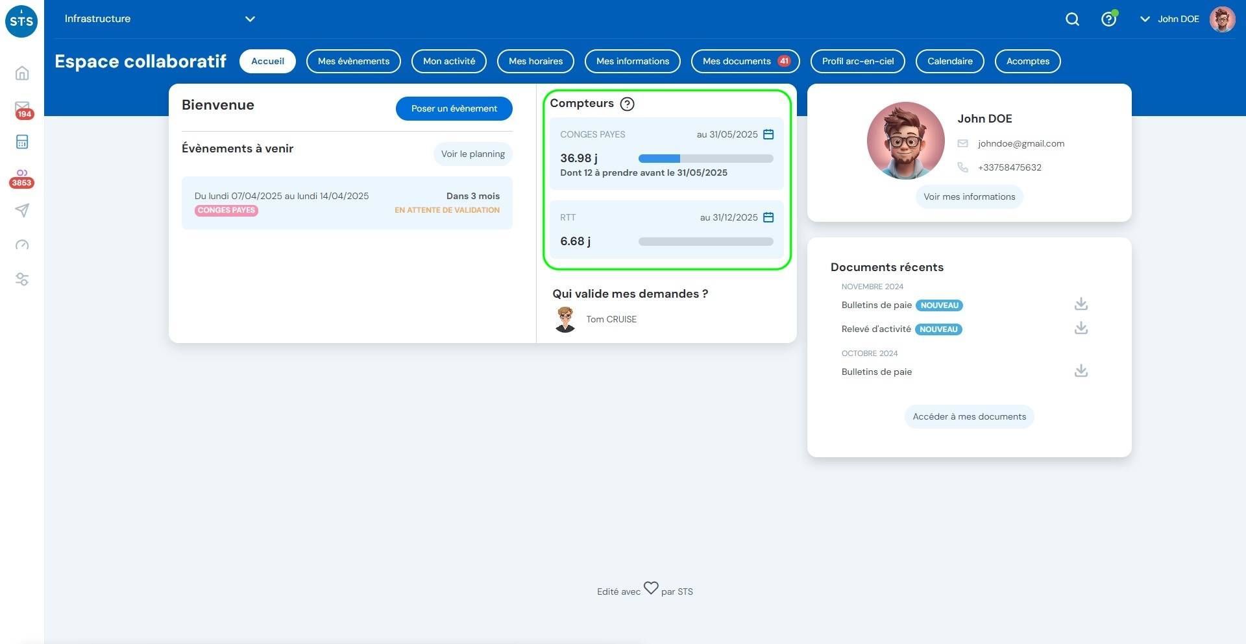Expand the Infrastructure dropdown
This screenshot has height=644, width=1246.
tap(250, 19)
